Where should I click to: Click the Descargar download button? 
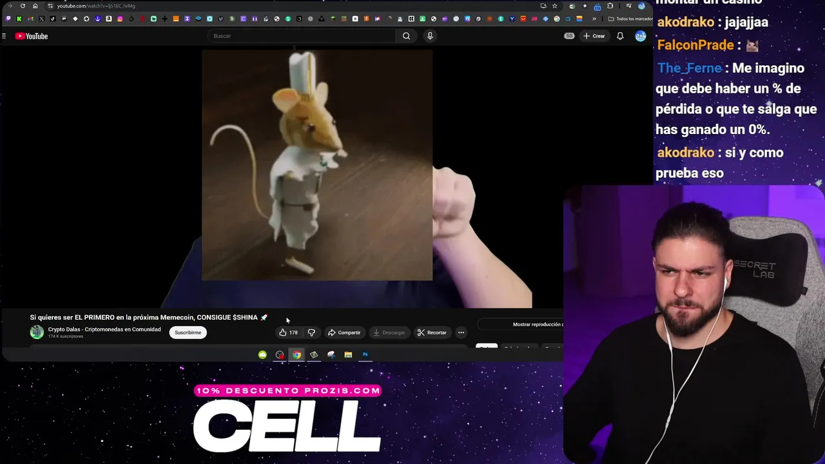389,333
